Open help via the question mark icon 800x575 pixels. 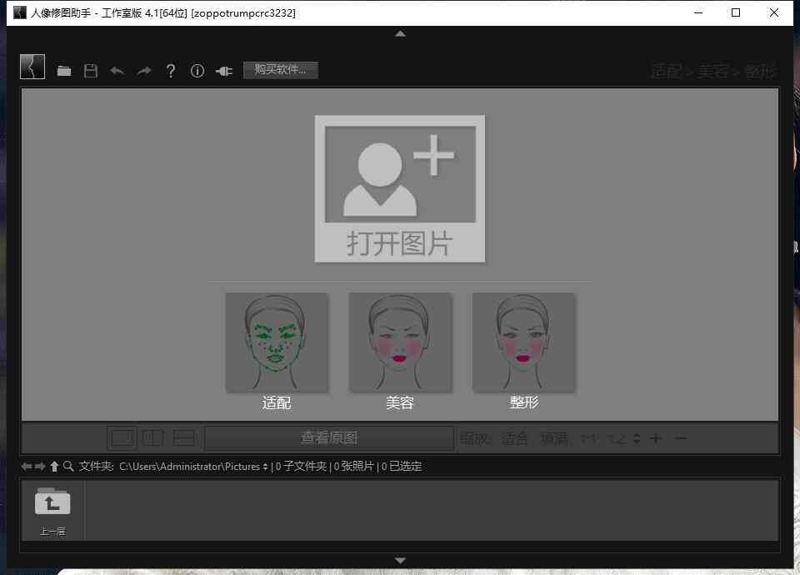[x=170, y=70]
